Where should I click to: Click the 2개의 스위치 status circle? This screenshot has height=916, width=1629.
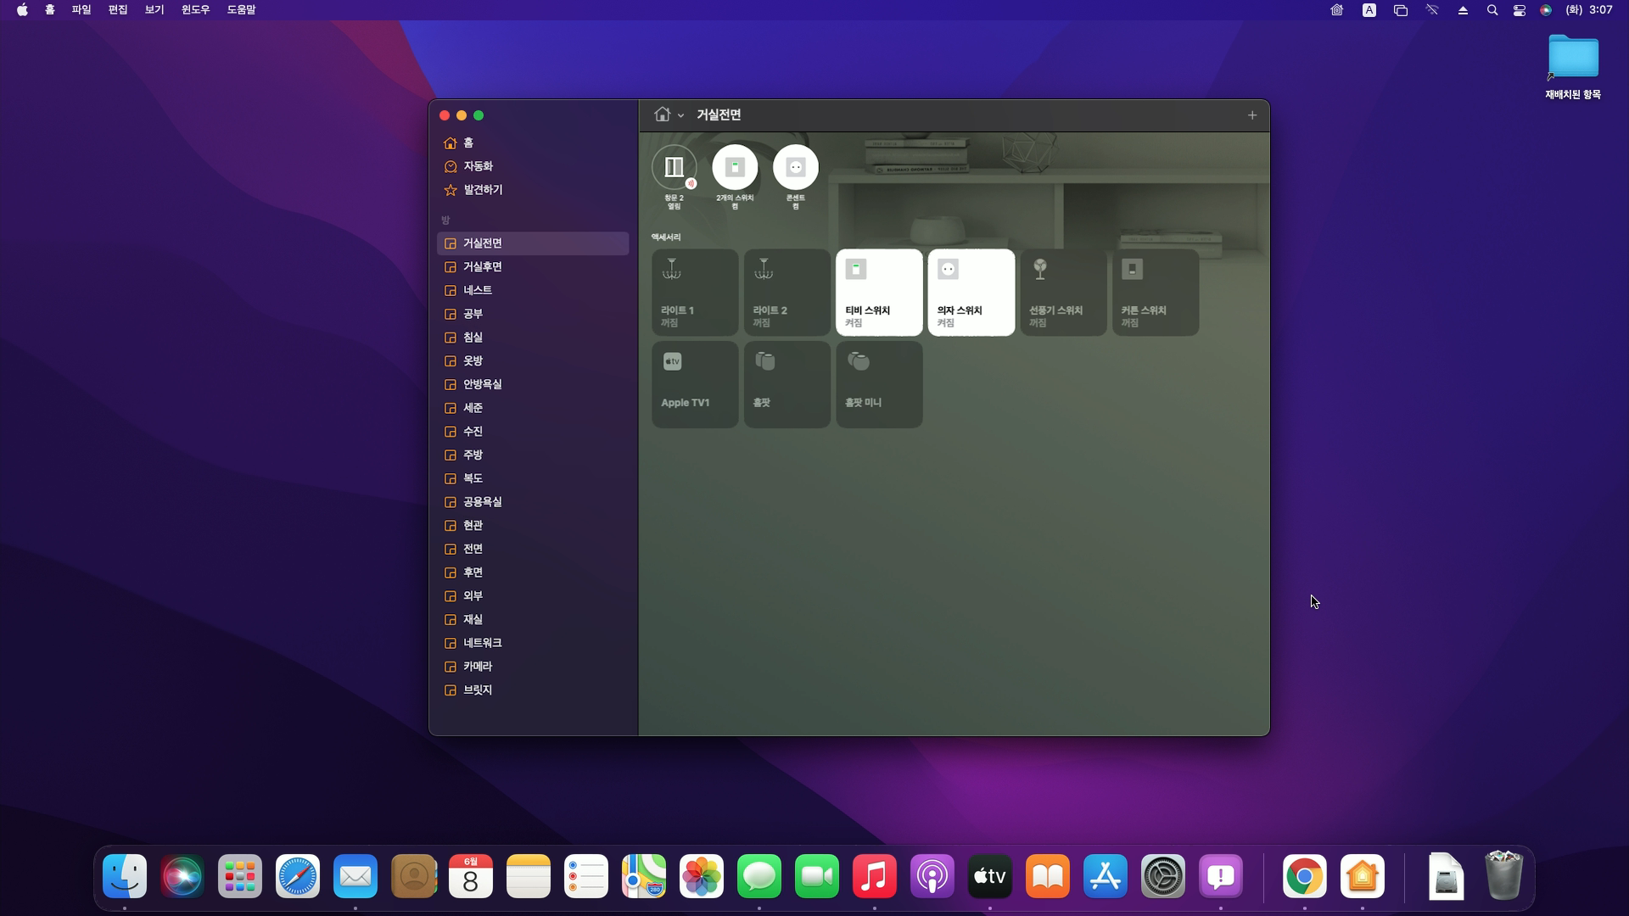pyautogui.click(x=735, y=167)
